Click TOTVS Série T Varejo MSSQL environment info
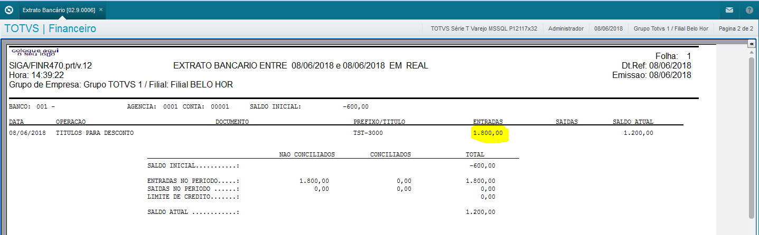Screen dimensions: 759x235 (x=484, y=28)
